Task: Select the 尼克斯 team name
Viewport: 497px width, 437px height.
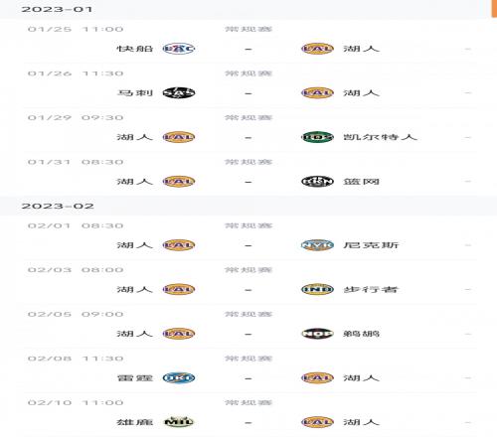Action: coord(371,245)
